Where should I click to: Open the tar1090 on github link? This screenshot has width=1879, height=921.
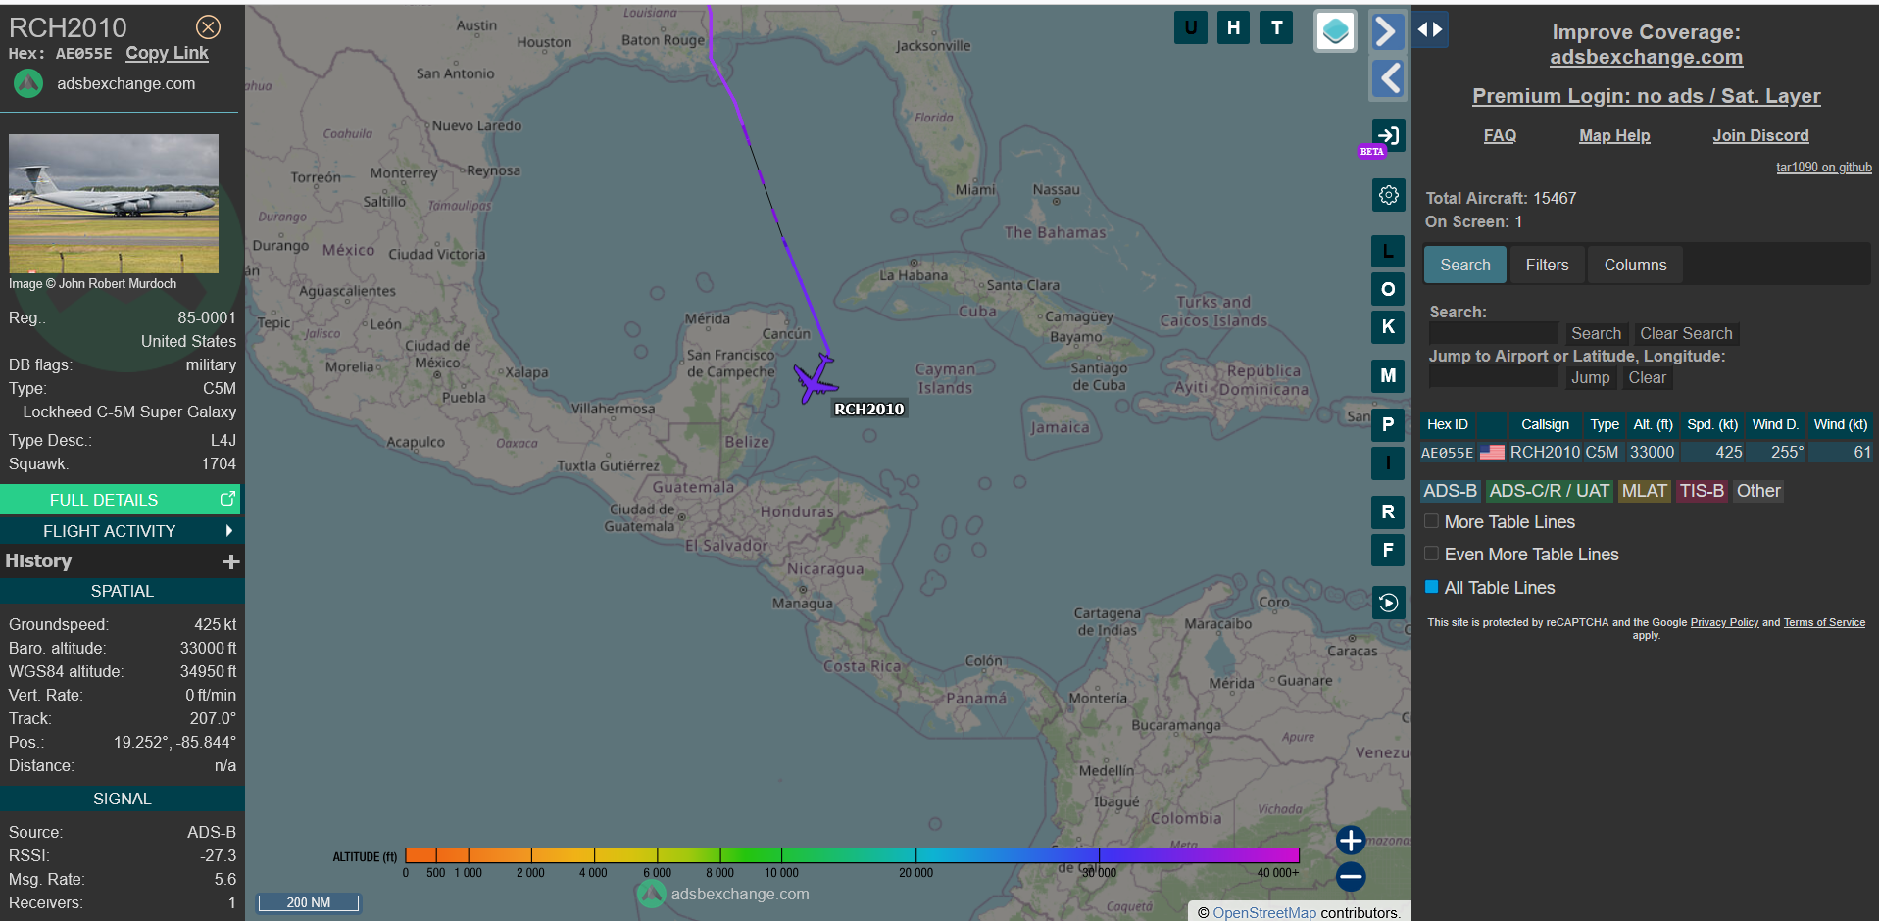coord(1823,168)
